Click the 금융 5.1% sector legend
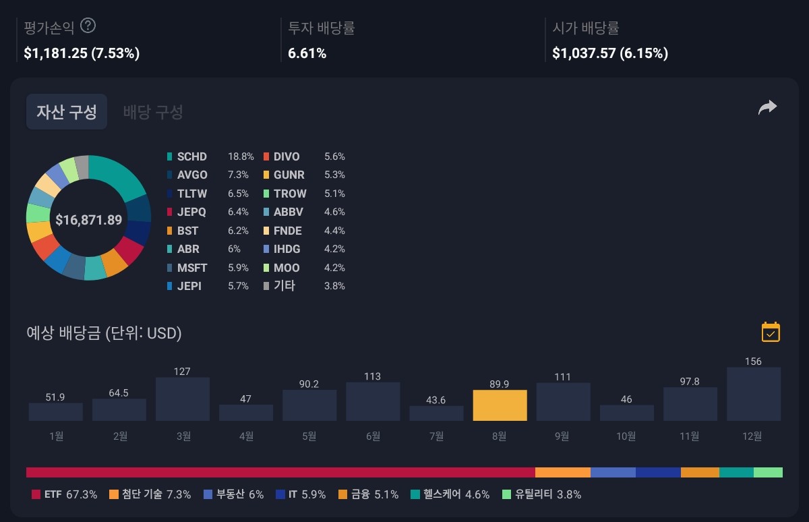This screenshot has width=809, height=522. [368, 494]
